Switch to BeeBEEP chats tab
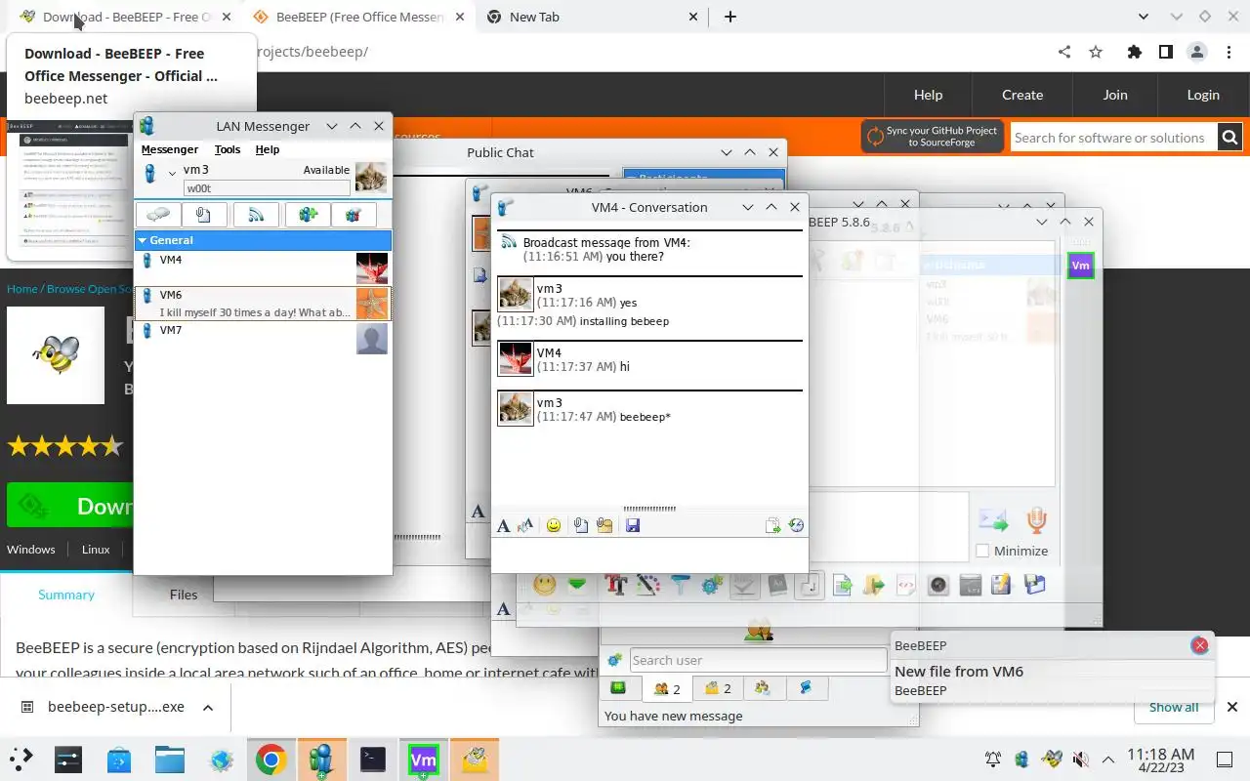Screen dimensions: 1250x781 (718, 689)
